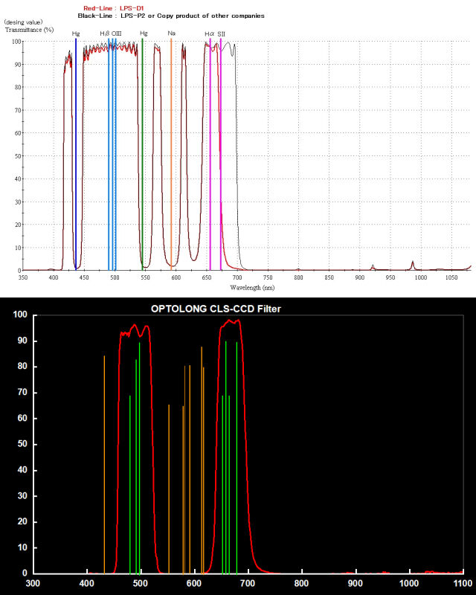Click '60' on the LPS transmittance y-axis
The width and height of the screenshot is (476, 595).
pos(17,133)
